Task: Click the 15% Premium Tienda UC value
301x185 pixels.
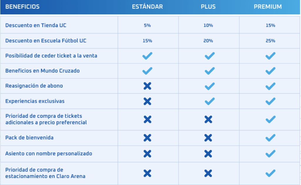Action: (x=270, y=26)
